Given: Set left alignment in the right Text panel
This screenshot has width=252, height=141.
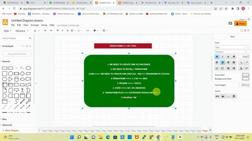Looking at the screenshot, I should coord(217,63).
